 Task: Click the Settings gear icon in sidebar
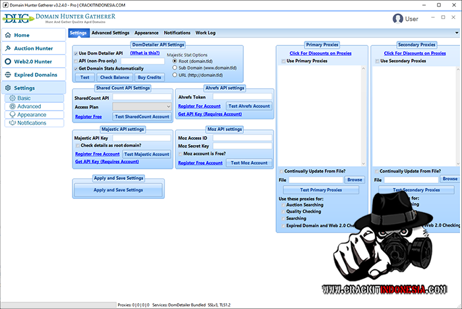pos(8,88)
